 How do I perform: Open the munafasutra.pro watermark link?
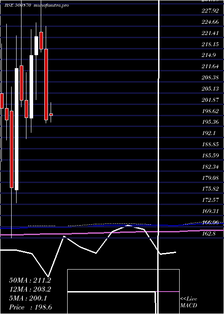coord(52,5)
